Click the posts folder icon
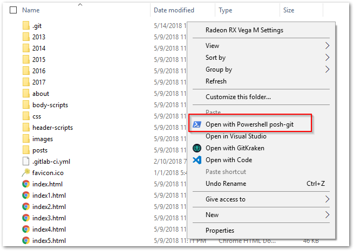354x251 pixels. pyautogui.click(x=26, y=150)
